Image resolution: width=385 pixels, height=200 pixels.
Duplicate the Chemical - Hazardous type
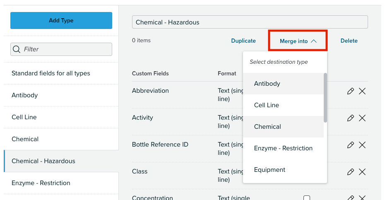(x=243, y=41)
